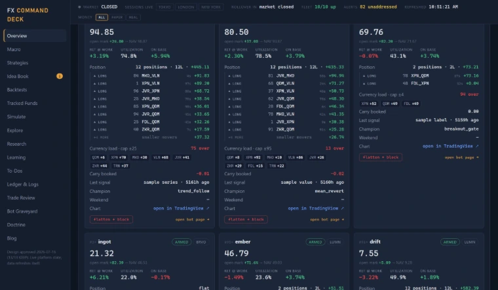
Task: Click the long arrow beside JVR_MKO in second card
Action: pyautogui.click(x=229, y=75)
